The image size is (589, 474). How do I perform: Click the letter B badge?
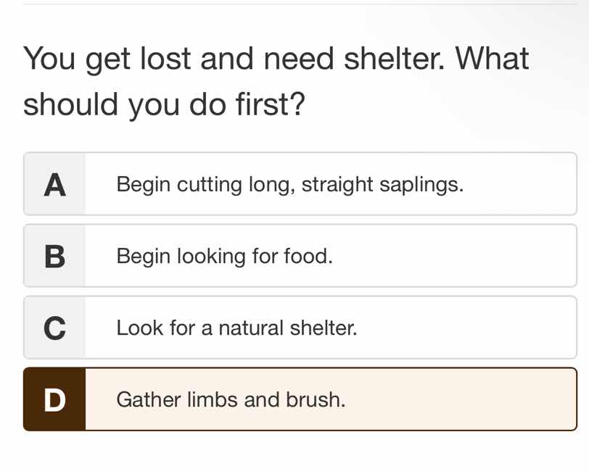[x=55, y=256]
